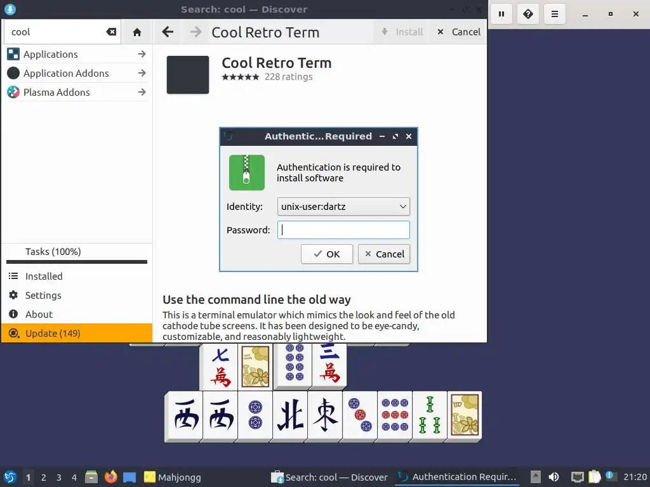This screenshot has height=487, width=650.
Task: Select the east wind tile
Action: 325,415
